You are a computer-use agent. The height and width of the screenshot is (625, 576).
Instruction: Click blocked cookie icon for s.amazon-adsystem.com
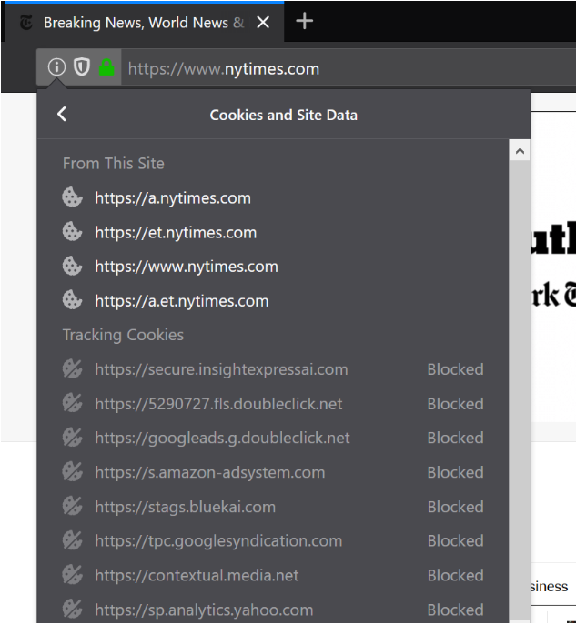pos(72,471)
